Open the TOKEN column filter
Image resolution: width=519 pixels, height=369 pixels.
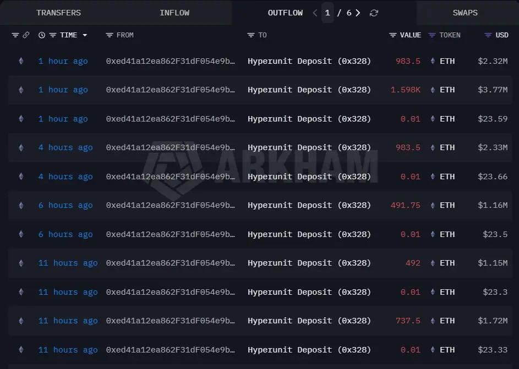431,35
